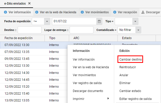Select row dated 09/09/2022 13:45
This screenshot has height=103, width=161.
(34, 59)
